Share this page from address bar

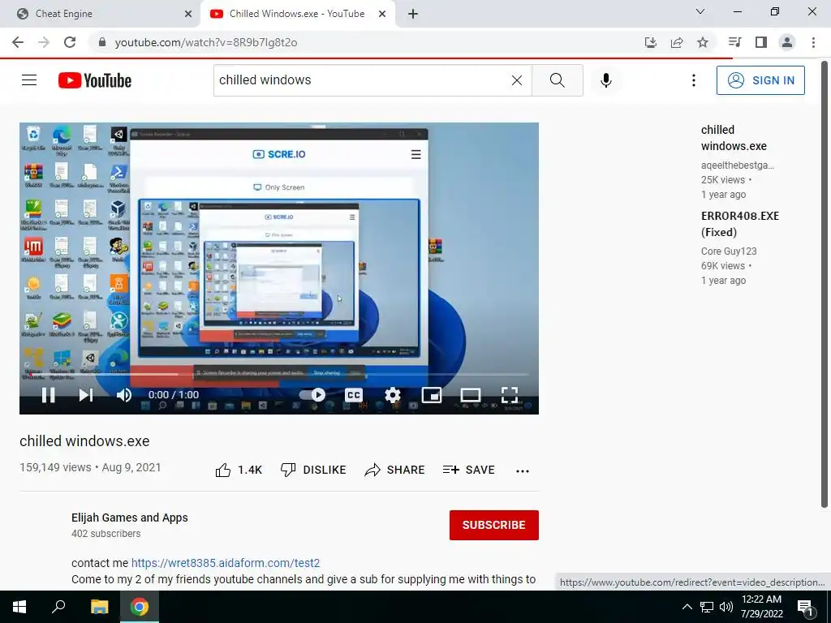677,42
